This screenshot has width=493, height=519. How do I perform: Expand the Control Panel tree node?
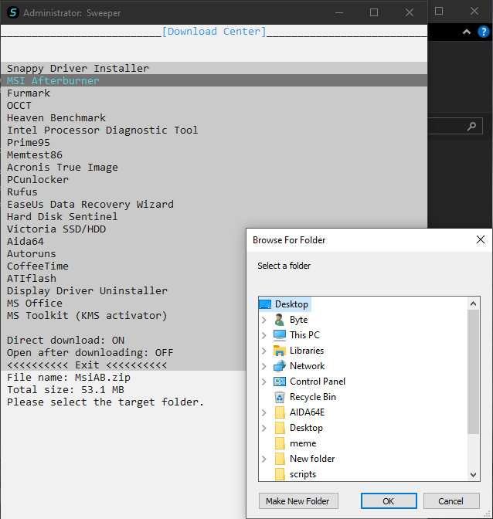(x=263, y=382)
